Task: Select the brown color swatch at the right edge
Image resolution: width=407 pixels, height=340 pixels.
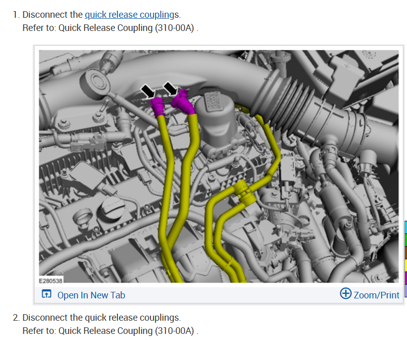Action: (405, 253)
